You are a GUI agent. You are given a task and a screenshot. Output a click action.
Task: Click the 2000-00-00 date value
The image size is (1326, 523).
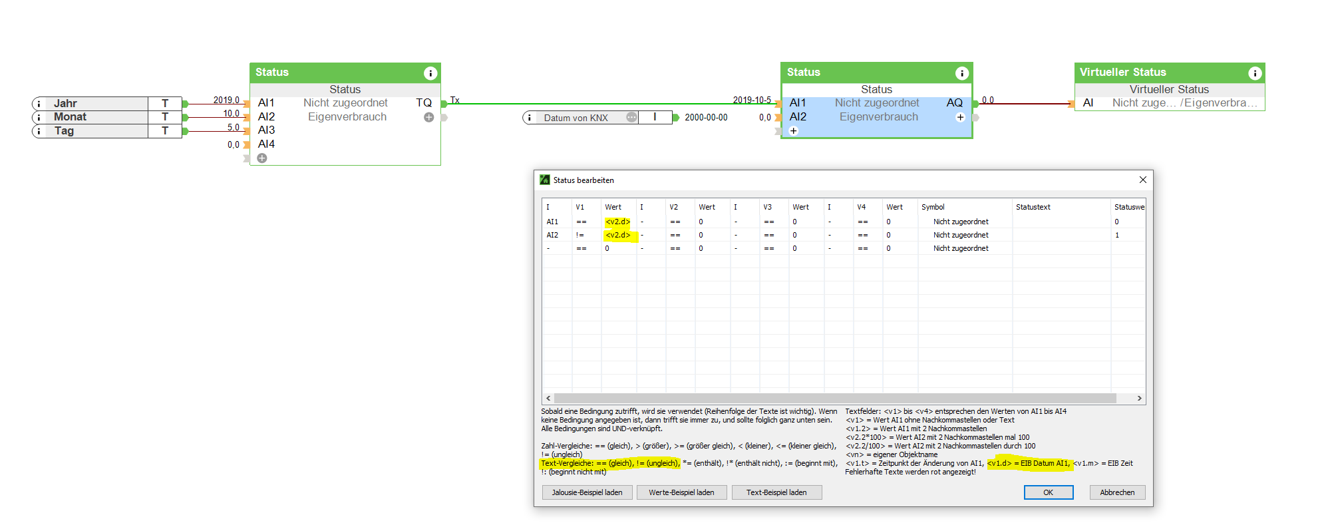pyautogui.click(x=706, y=118)
